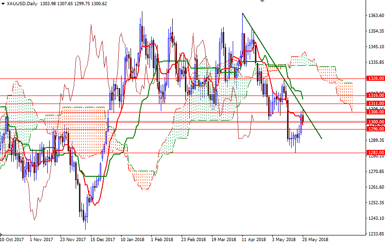385x243 pixels.
Task: Select the 1326.00 horizontal level label
Action: pyautogui.click(x=376, y=78)
